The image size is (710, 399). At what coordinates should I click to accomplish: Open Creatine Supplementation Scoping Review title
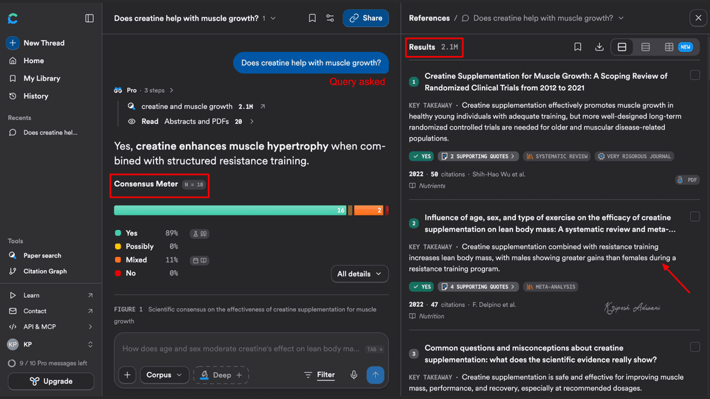point(546,82)
